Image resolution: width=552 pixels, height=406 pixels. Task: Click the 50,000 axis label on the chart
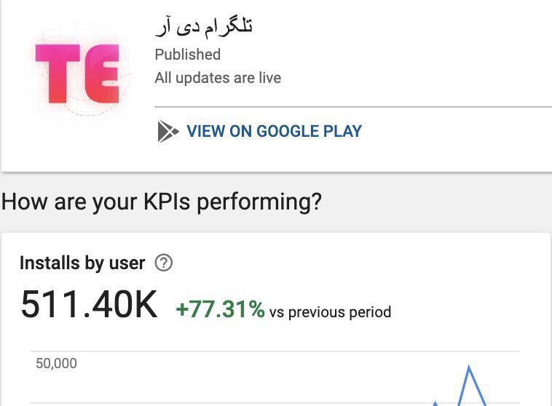(56, 363)
